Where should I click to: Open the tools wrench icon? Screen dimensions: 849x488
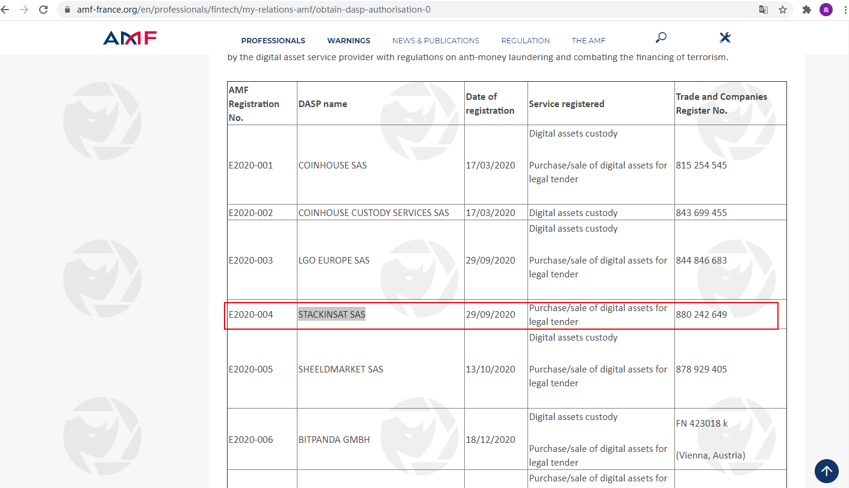pos(725,38)
